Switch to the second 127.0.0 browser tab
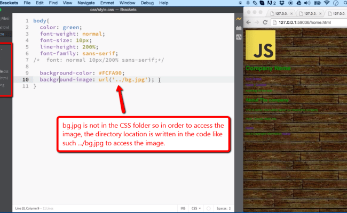Screen dimensions: 347x213 pos(310,14)
